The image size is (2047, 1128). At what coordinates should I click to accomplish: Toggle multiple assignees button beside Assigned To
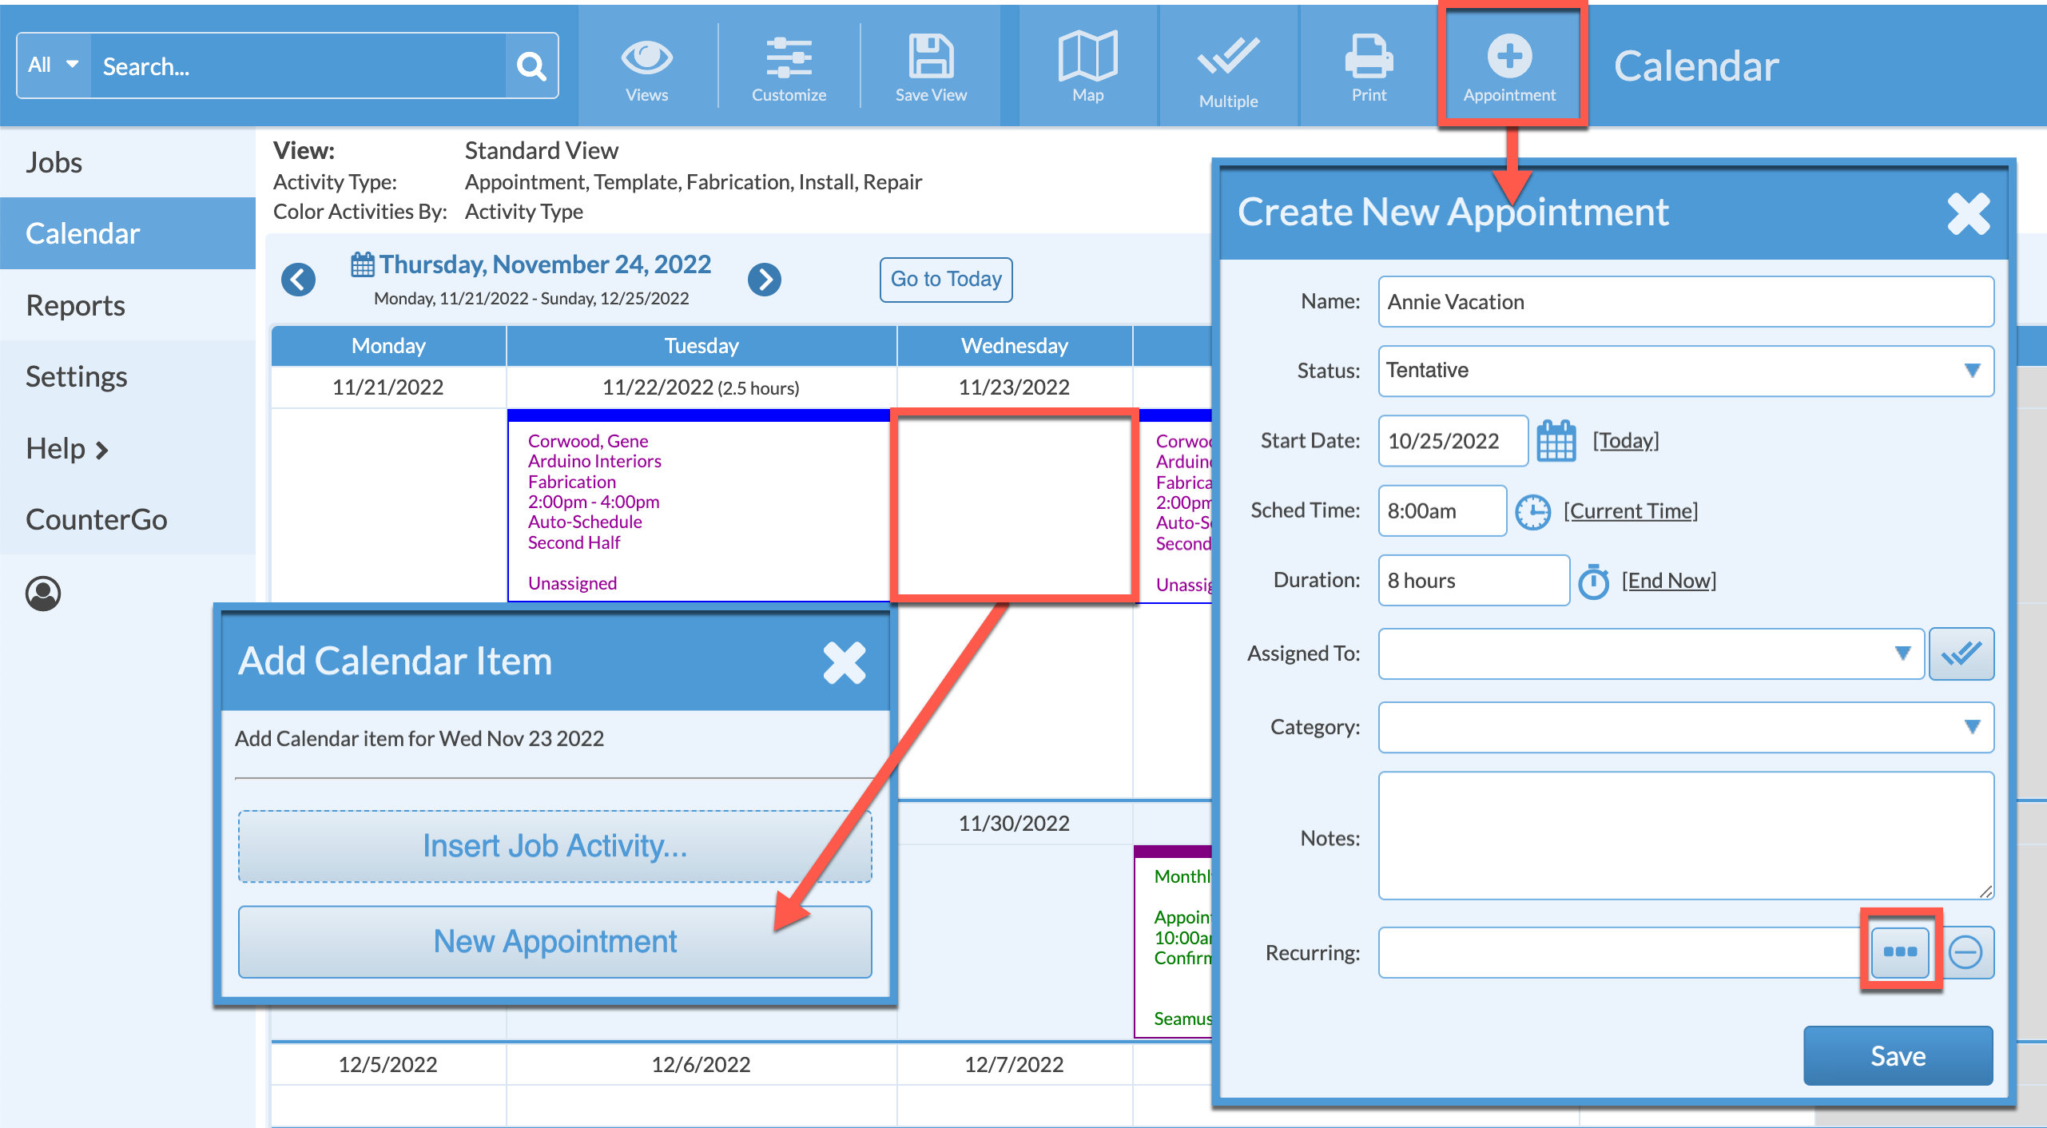point(1961,653)
